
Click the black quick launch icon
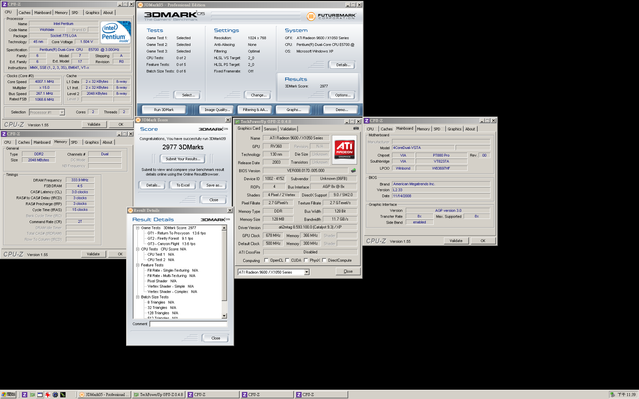[x=63, y=395]
